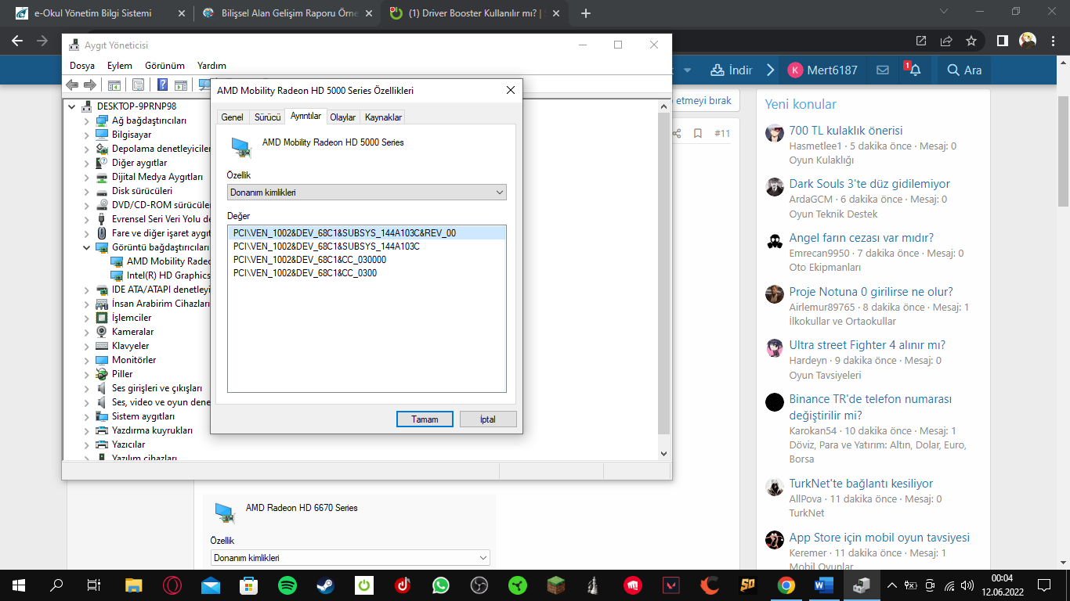
Task: Switch to the Kaynaklar tab
Action: point(383,117)
